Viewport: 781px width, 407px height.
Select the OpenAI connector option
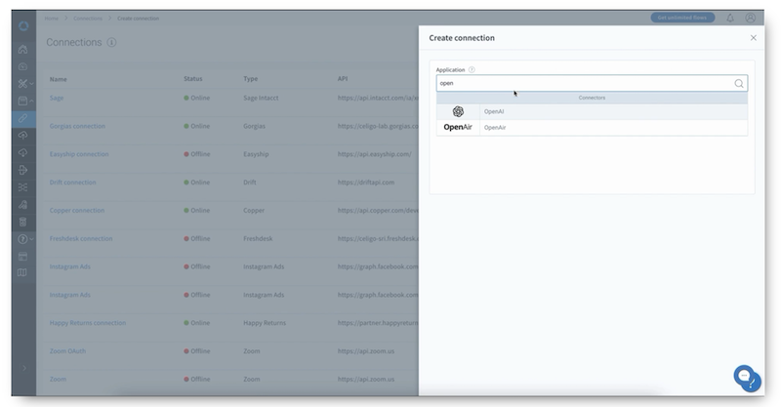pos(494,111)
